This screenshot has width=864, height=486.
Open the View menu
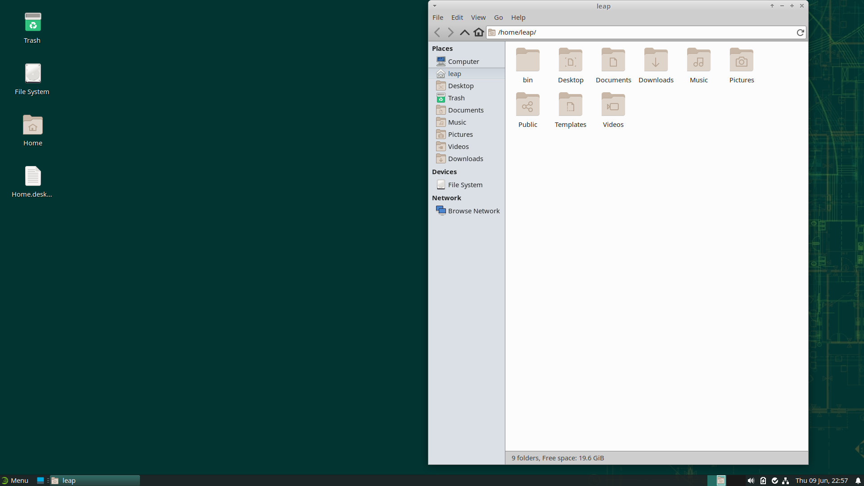[x=478, y=18]
